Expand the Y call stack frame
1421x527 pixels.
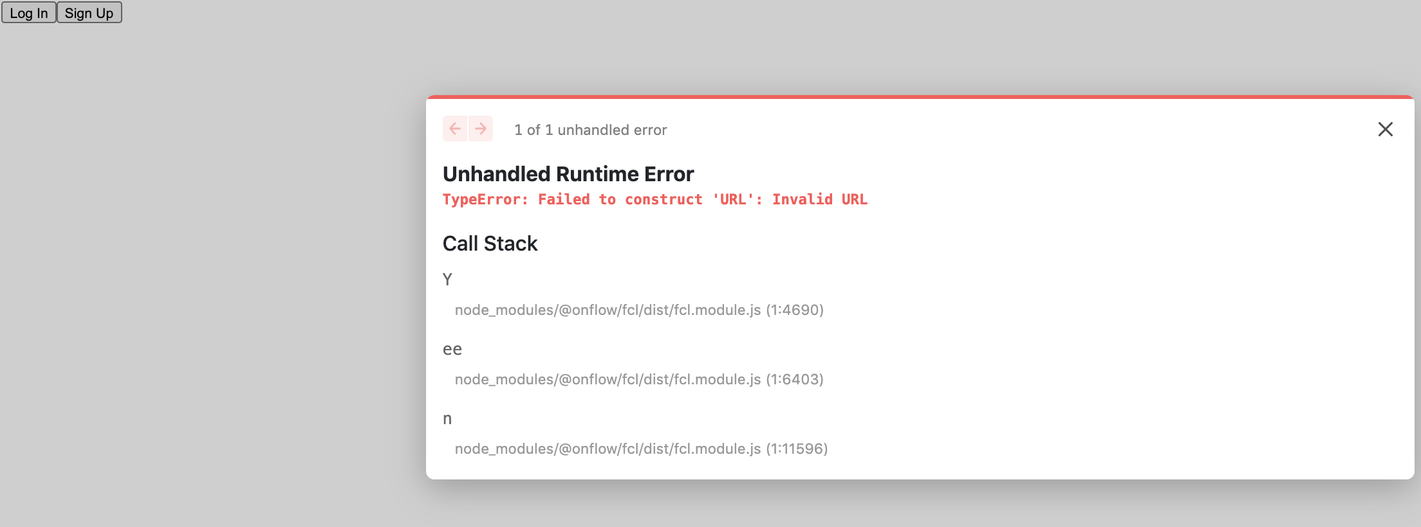click(447, 279)
